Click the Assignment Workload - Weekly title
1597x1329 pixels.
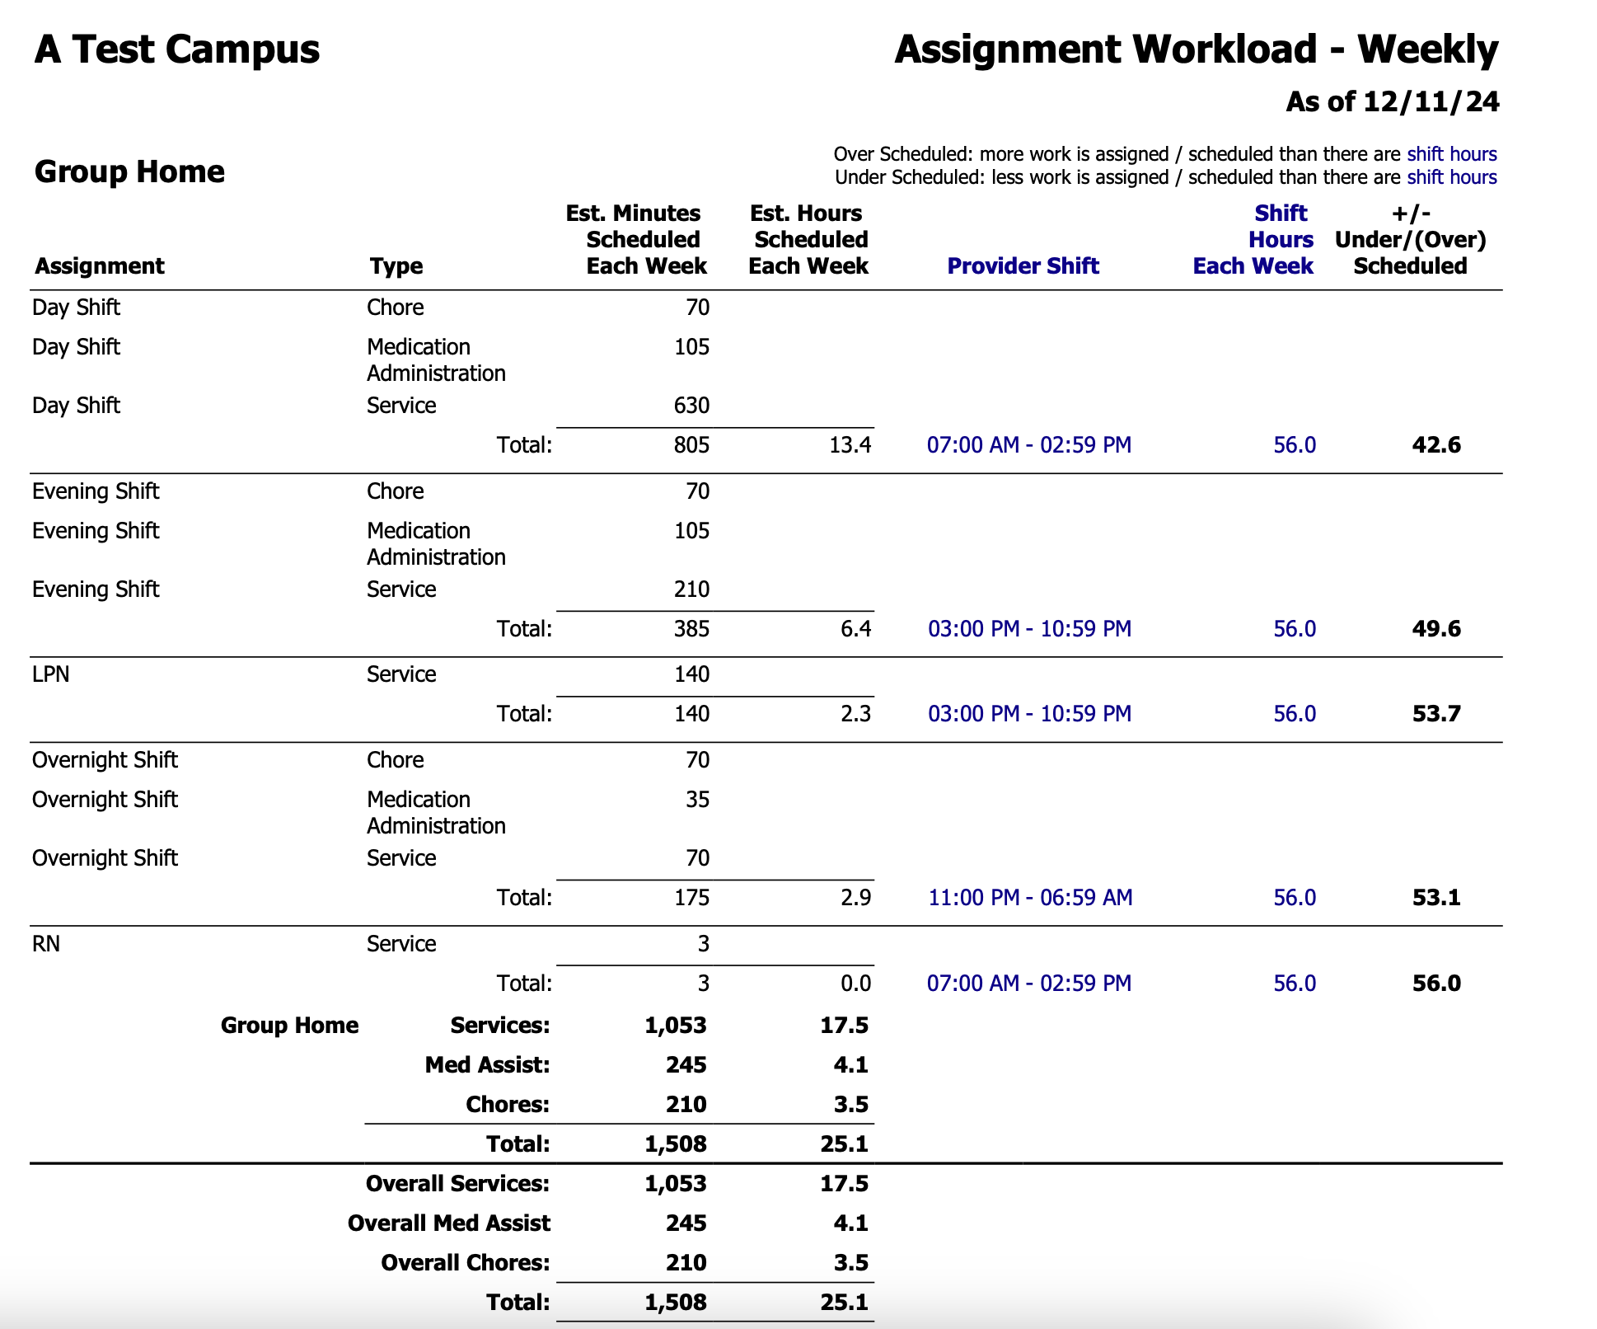pyautogui.click(x=1196, y=49)
